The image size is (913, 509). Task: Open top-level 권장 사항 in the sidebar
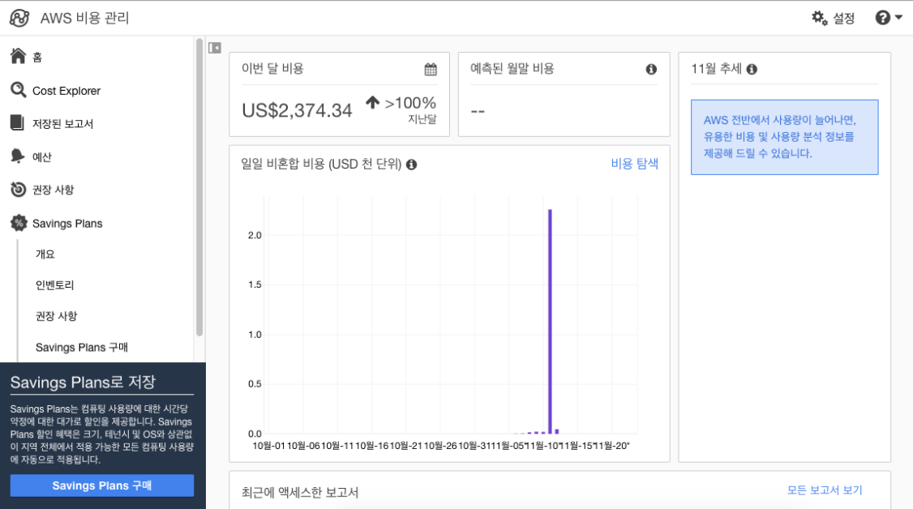coord(53,190)
